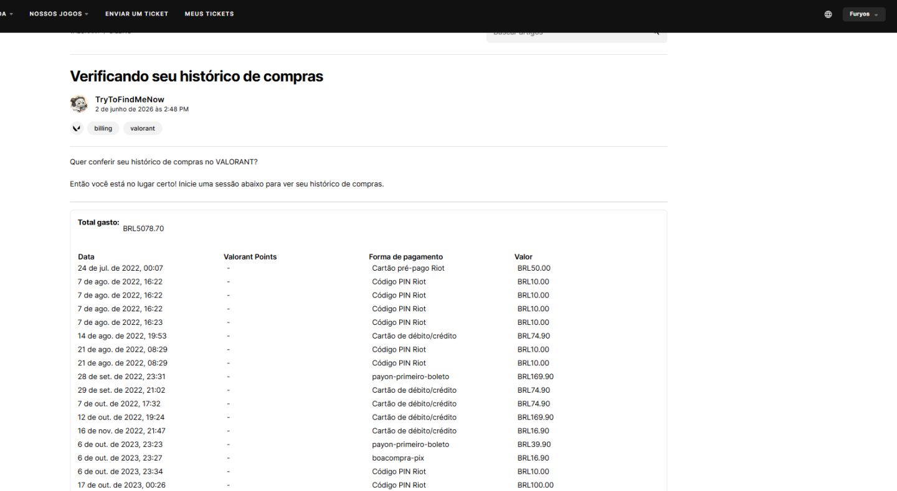897x491 pixels.
Task: Go to Meus Tickets
Action: pyautogui.click(x=209, y=14)
